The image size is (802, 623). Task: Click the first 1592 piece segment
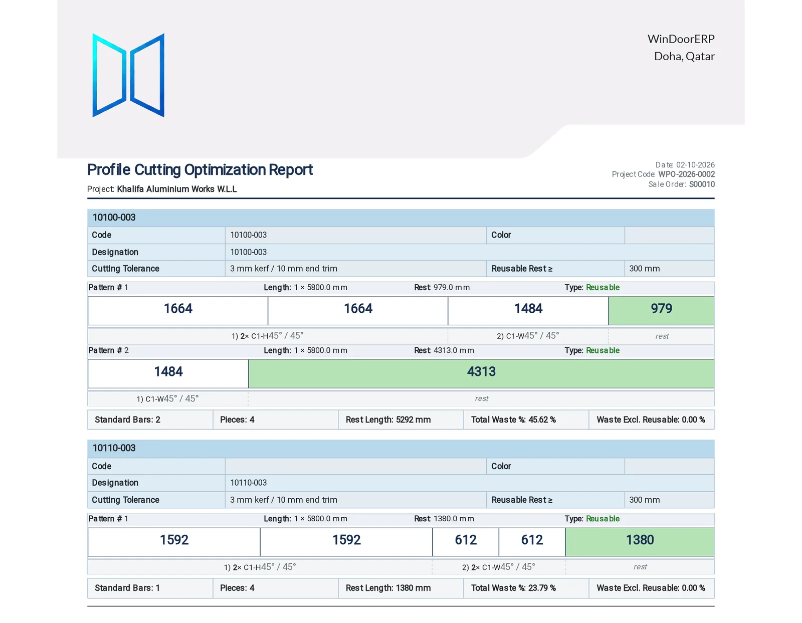[174, 542]
